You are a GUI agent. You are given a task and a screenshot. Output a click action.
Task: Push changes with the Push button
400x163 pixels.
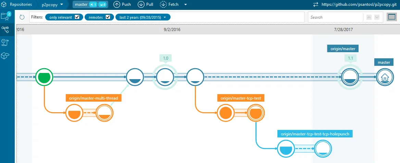pyautogui.click(x=122, y=4)
